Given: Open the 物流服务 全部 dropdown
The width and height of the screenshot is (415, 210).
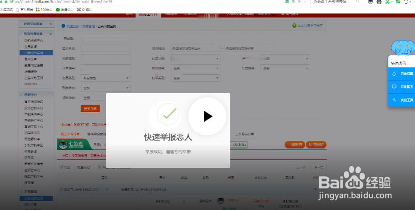Looking at the screenshot, I should click(195, 68).
